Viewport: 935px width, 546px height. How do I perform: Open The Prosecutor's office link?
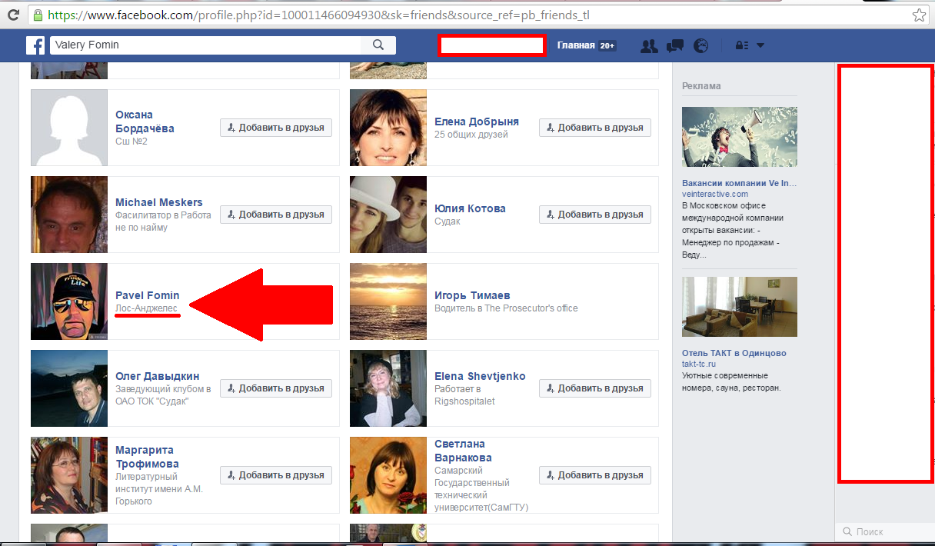coord(531,308)
